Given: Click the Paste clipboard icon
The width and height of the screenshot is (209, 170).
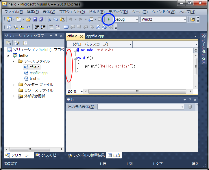Looking at the screenshot, I should [62, 19].
